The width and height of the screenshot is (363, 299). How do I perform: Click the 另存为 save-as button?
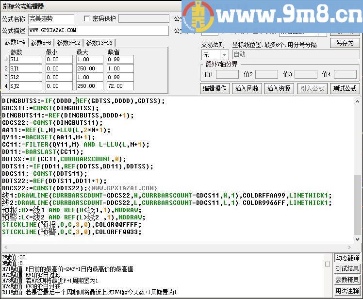(x=345, y=43)
